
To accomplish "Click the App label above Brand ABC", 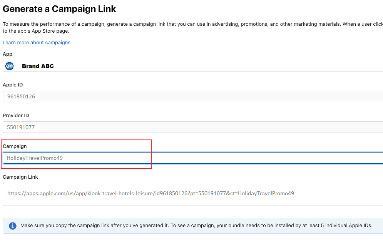I will coord(7,54).
